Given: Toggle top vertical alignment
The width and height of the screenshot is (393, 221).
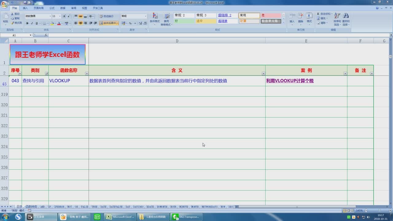Looking at the screenshot, I should pos(76,16).
